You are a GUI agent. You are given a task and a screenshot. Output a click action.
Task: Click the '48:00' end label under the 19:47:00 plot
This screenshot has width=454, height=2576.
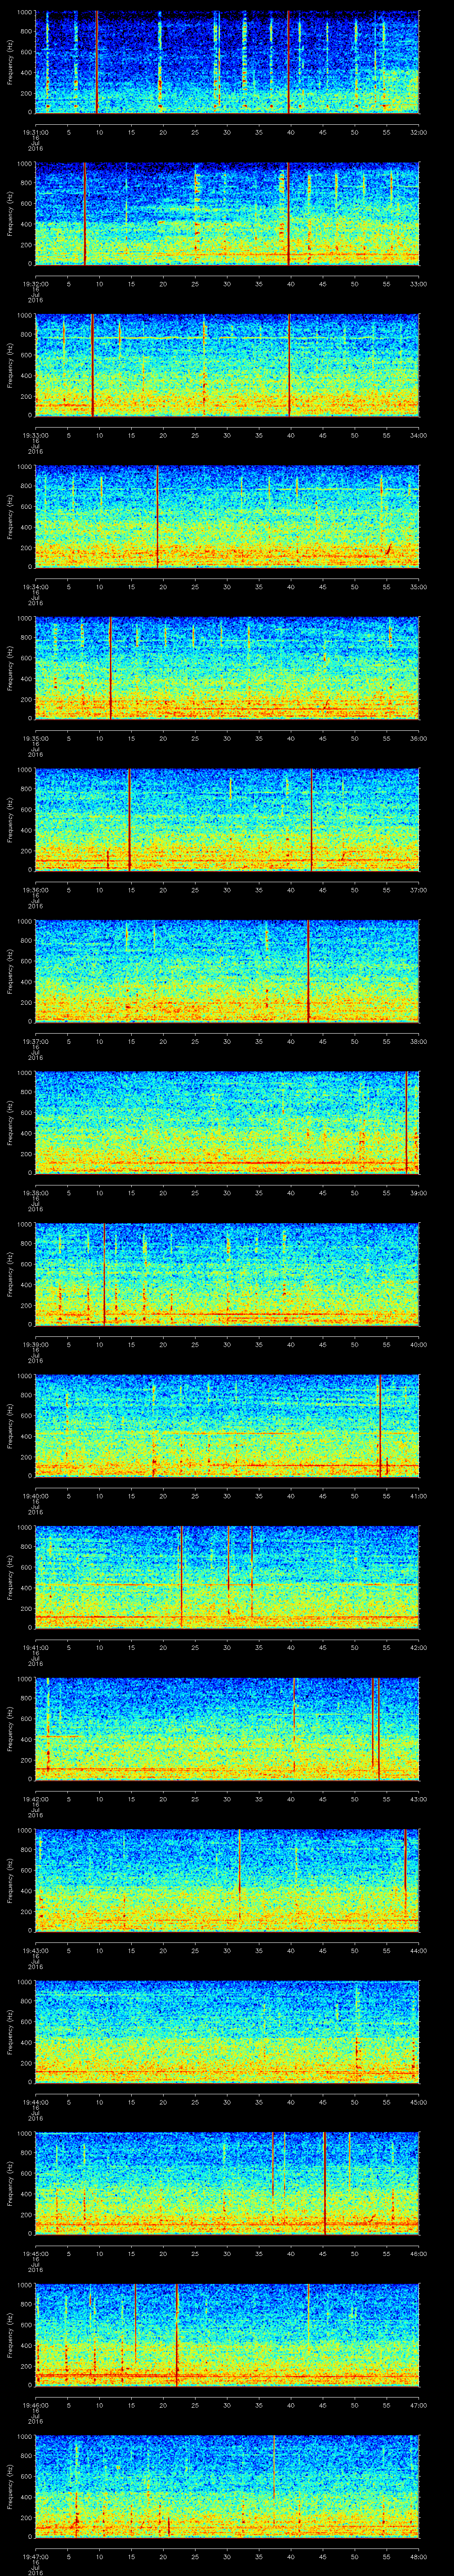[418, 2556]
